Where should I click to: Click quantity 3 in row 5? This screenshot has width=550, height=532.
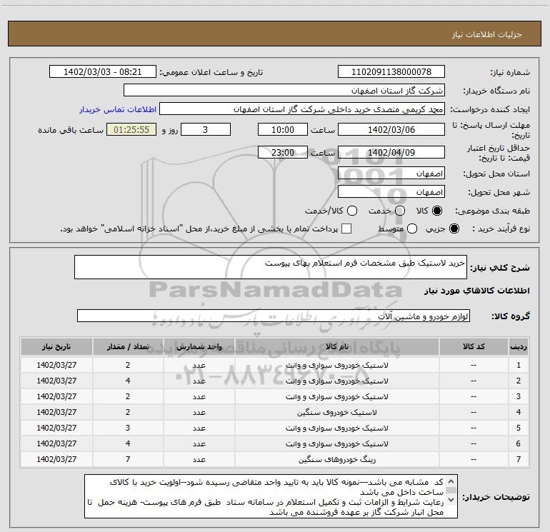pyautogui.click(x=128, y=428)
